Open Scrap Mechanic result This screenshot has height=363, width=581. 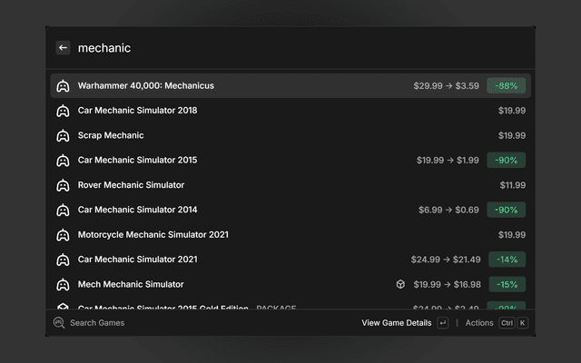(290, 135)
